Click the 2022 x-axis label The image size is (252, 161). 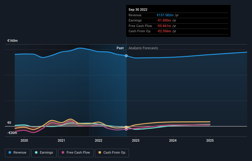point(99,141)
